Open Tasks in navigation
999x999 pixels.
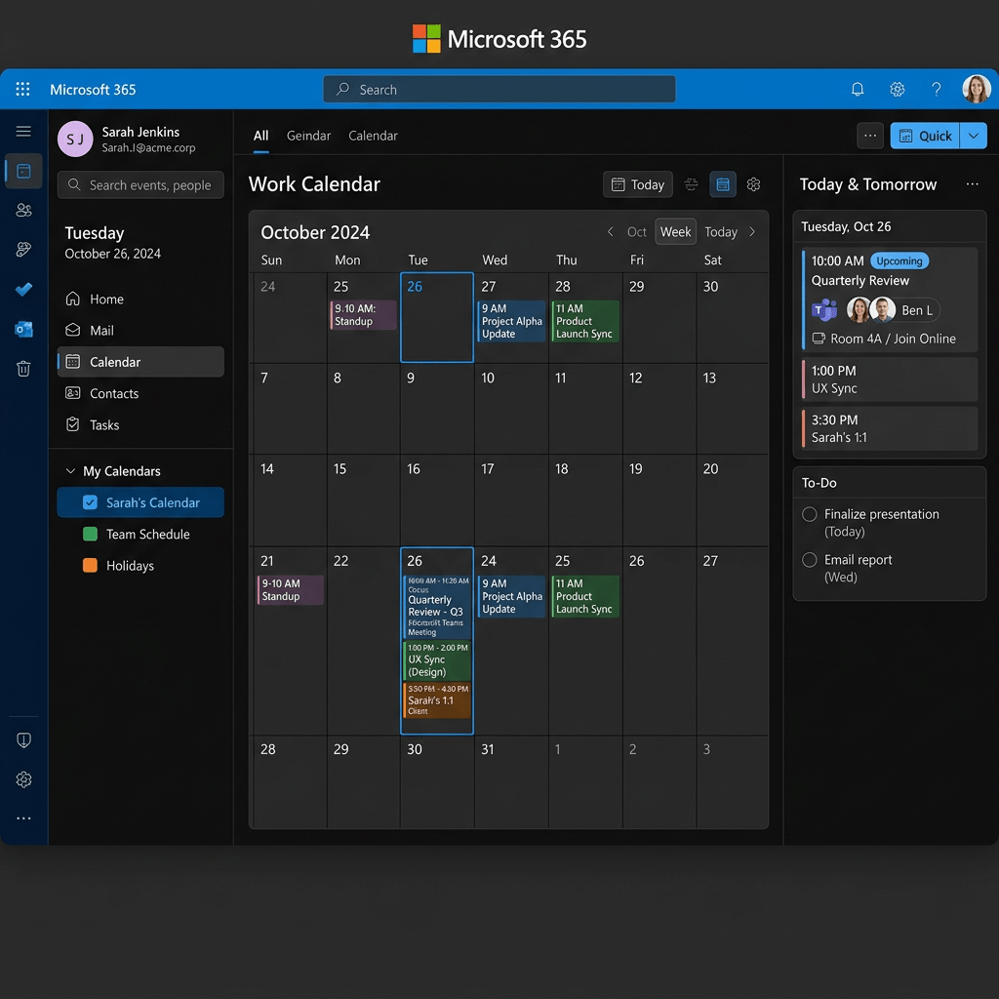coord(140,425)
